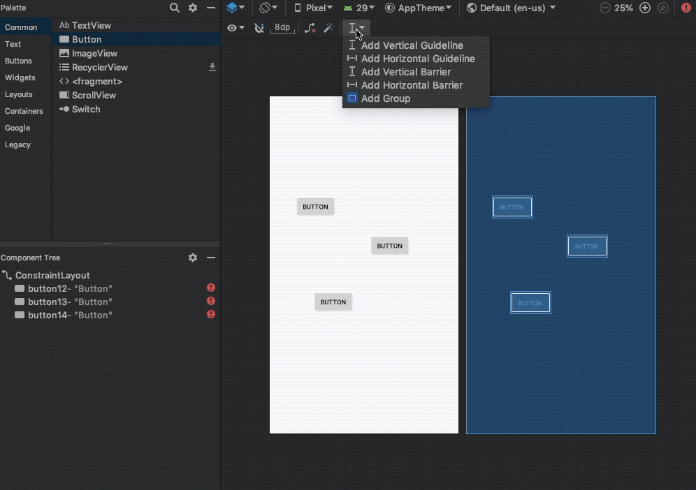The width and height of the screenshot is (696, 490).
Task: Select bottom BUTTON in design view
Action: (x=333, y=302)
